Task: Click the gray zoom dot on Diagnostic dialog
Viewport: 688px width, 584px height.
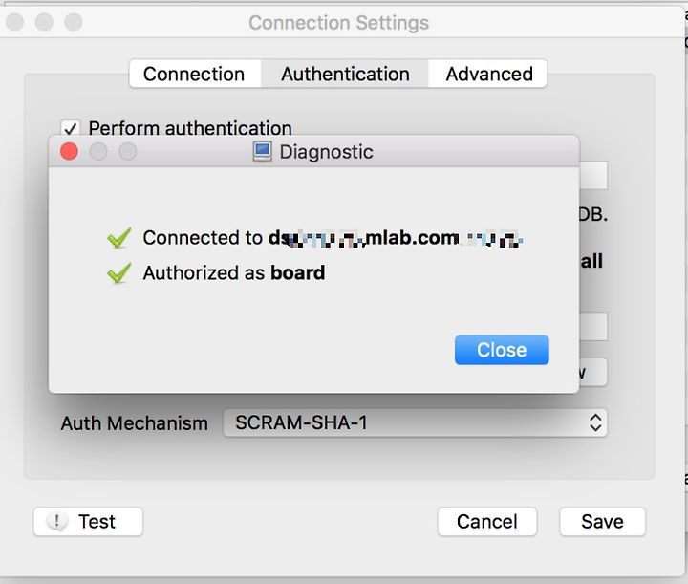Action: 128,151
